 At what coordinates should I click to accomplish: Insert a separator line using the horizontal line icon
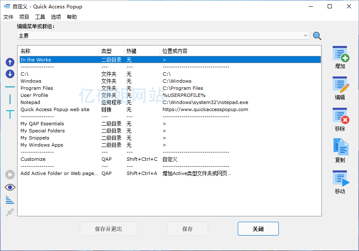point(10,87)
